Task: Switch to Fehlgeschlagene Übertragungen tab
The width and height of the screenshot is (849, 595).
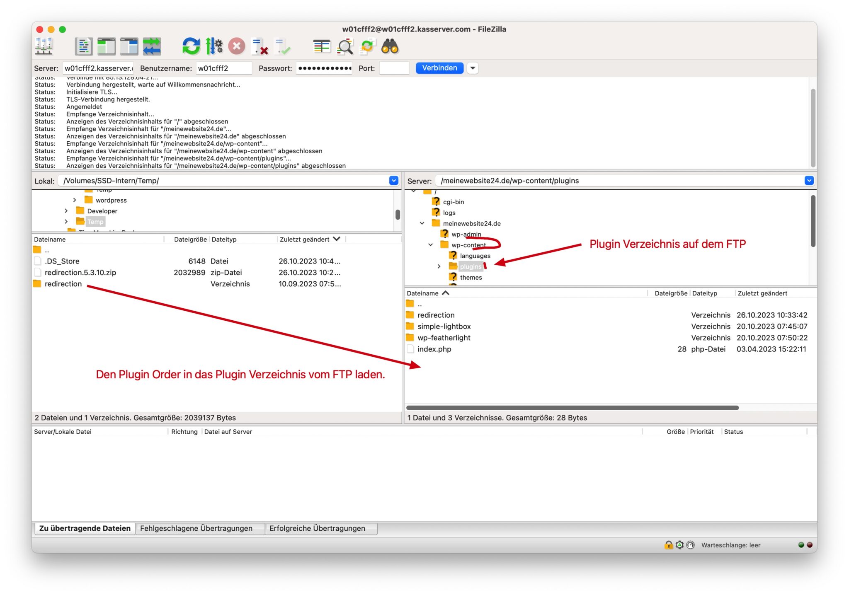Action: click(x=196, y=528)
